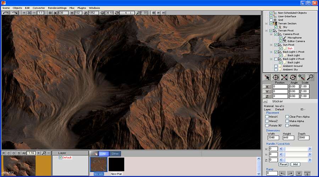Screen dimensions: 319x177
Task: Open the Rendersettings menu
Action: tap(57, 8)
